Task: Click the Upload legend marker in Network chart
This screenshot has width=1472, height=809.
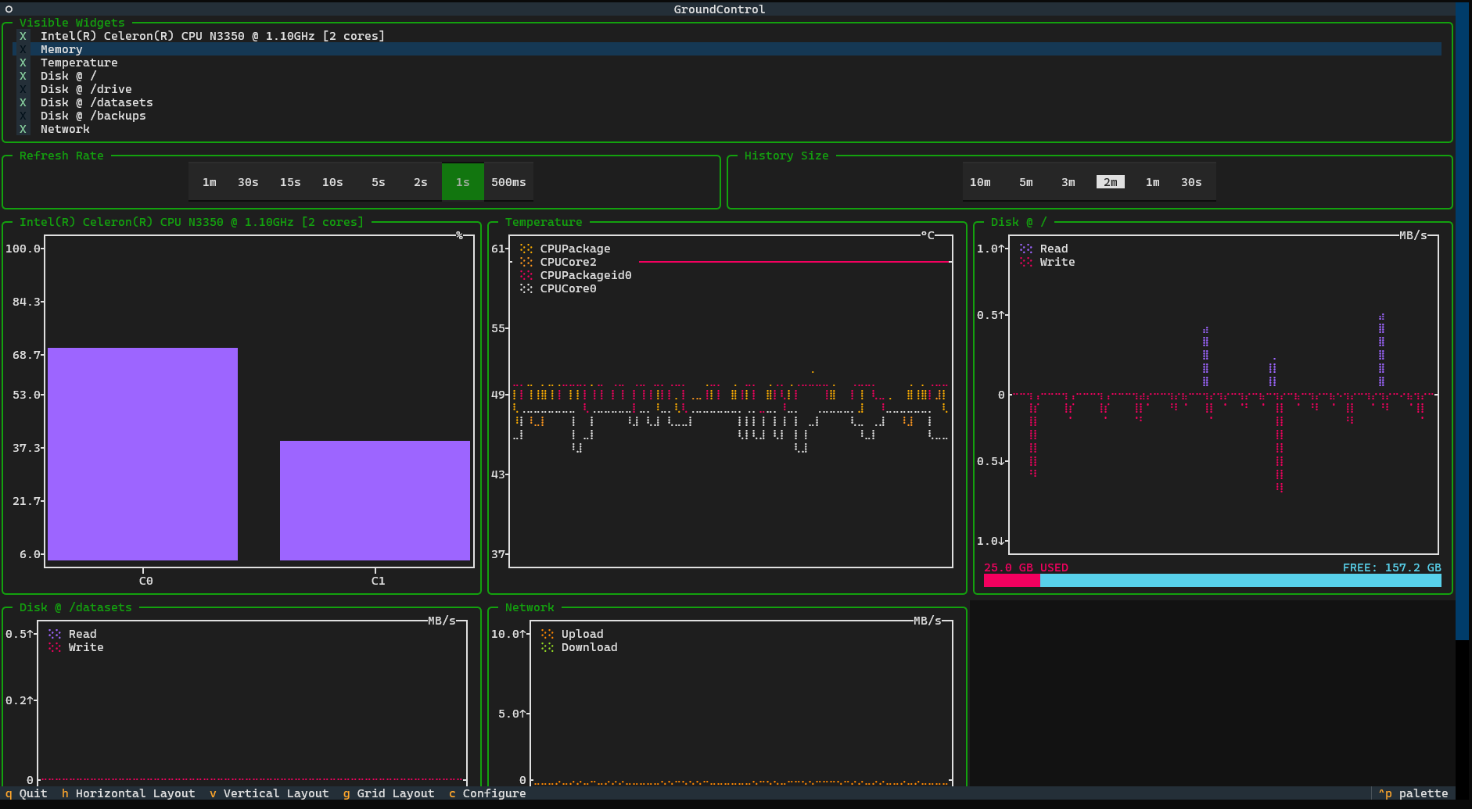Action: click(x=548, y=634)
